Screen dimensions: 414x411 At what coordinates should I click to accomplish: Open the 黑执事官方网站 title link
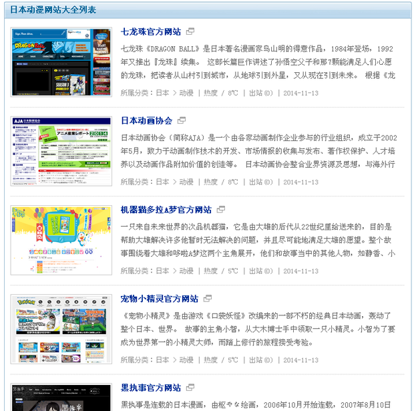[151, 388]
